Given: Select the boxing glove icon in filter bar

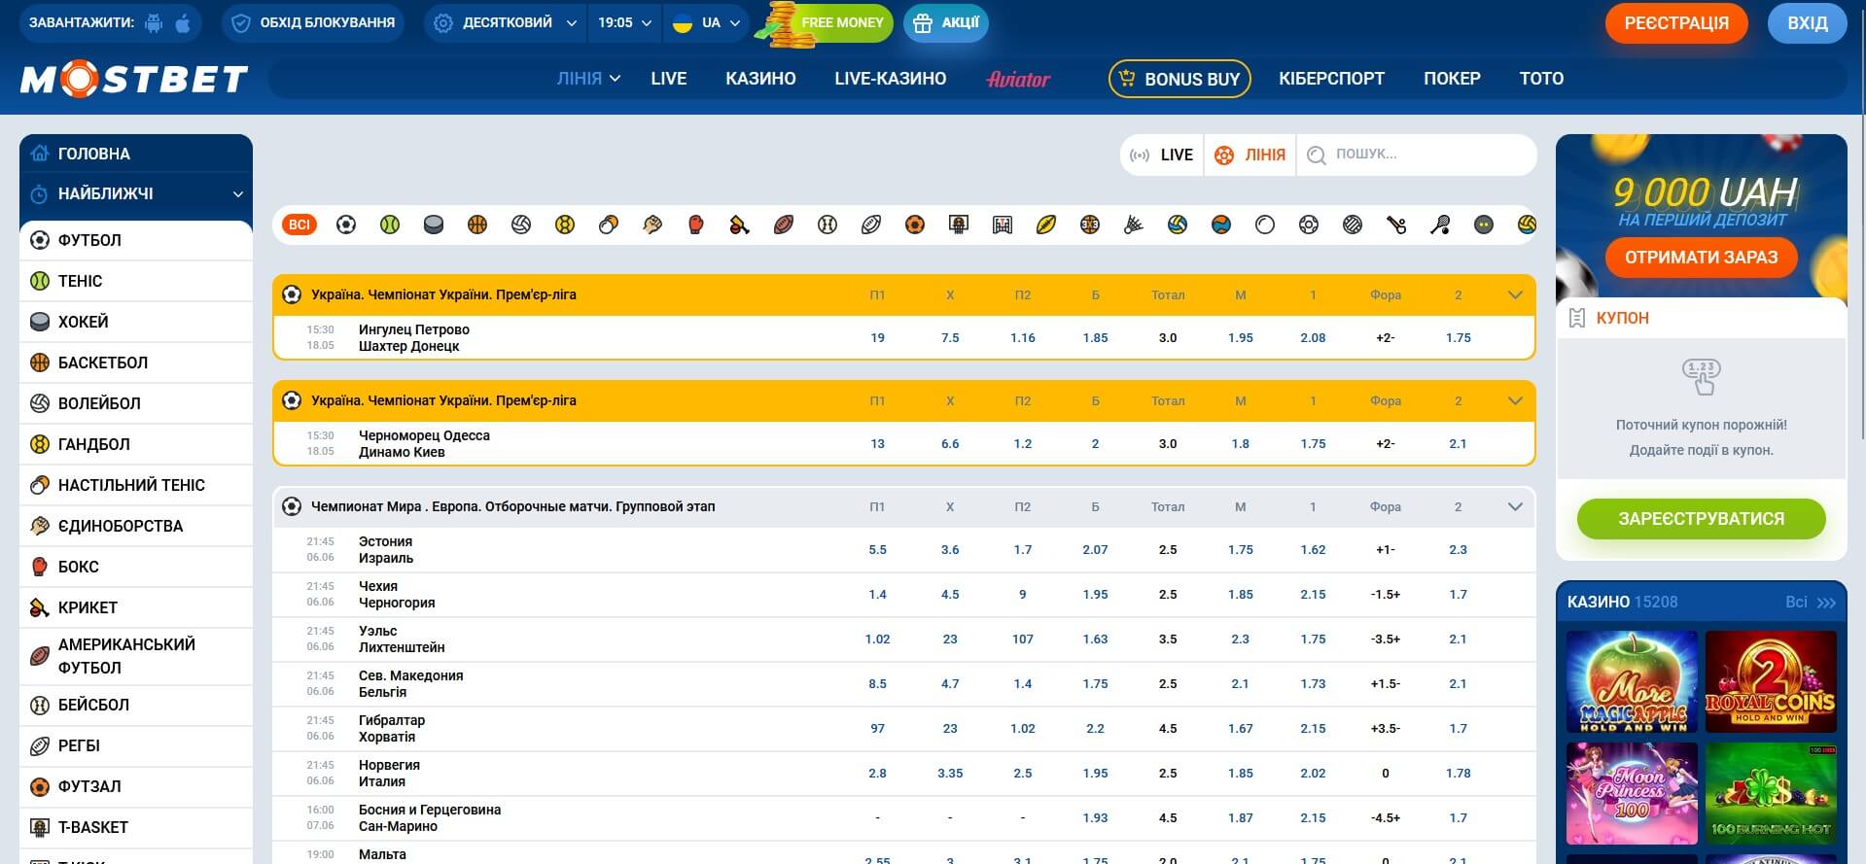Looking at the screenshot, I should 696,225.
